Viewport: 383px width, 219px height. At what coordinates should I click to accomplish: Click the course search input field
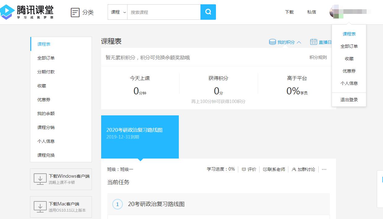(x=164, y=12)
